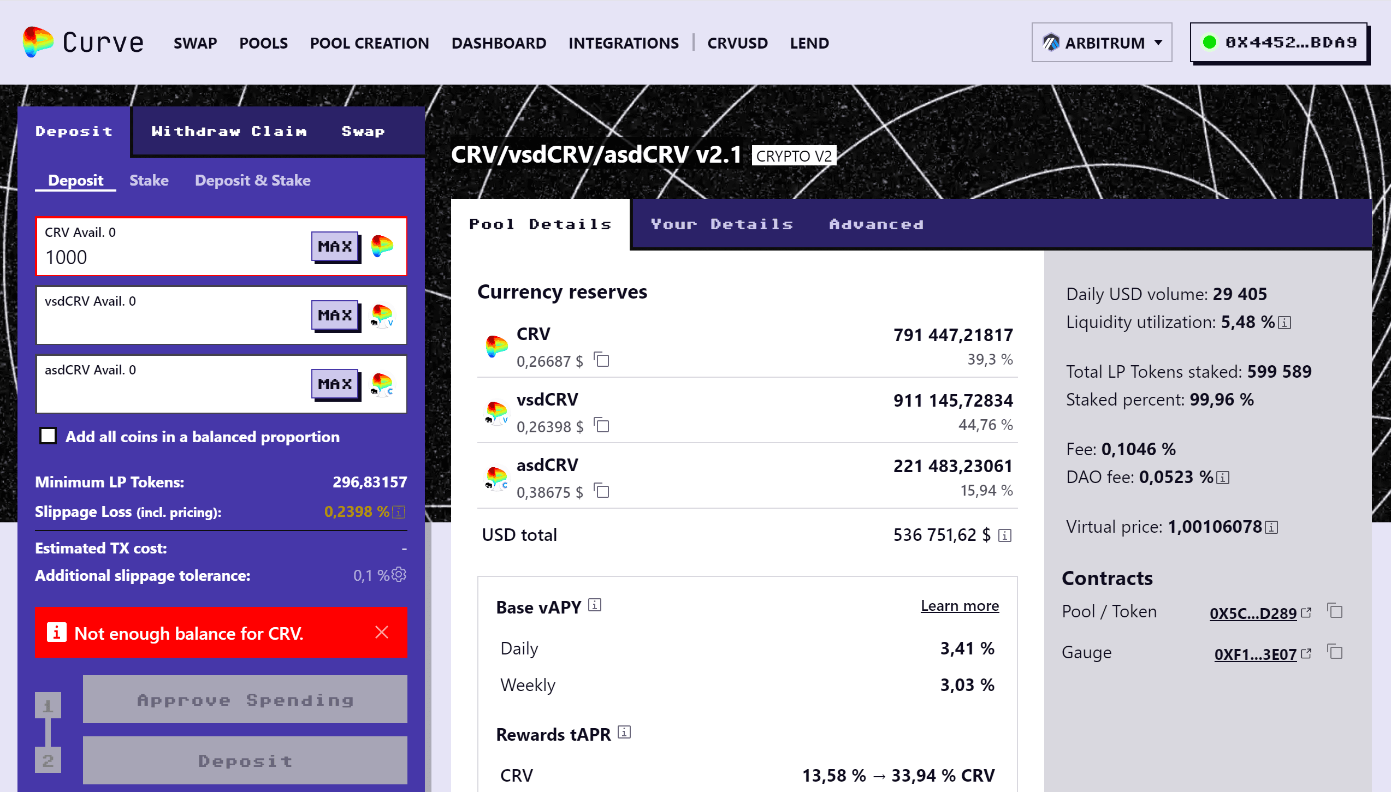Dismiss the Not enough balance alert
The height and width of the screenshot is (792, 1391).
pos(382,632)
